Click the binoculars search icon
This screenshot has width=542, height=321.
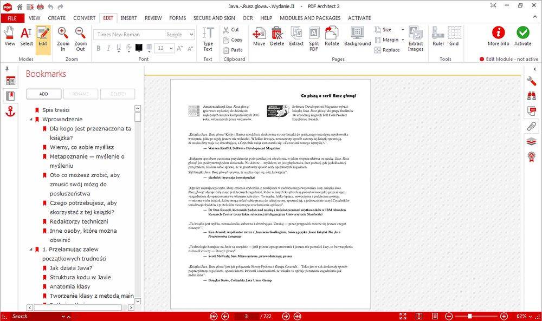[x=532, y=96]
